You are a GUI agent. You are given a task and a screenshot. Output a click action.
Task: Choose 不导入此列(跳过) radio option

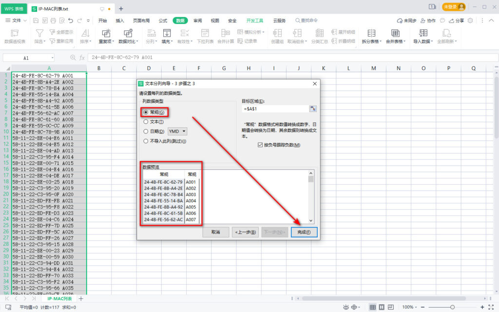[146, 141]
